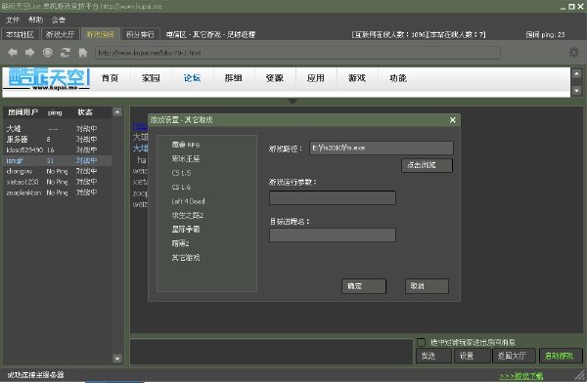Open 群组 in the site navigation
Image resolution: width=587 pixels, height=383 pixels.
(x=233, y=78)
